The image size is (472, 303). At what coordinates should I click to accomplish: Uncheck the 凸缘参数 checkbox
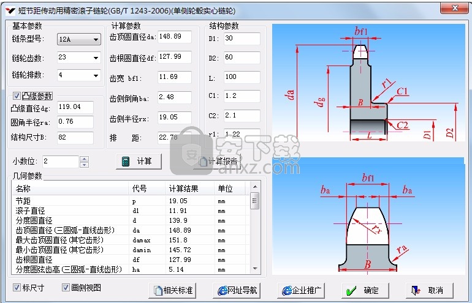[x=17, y=96]
